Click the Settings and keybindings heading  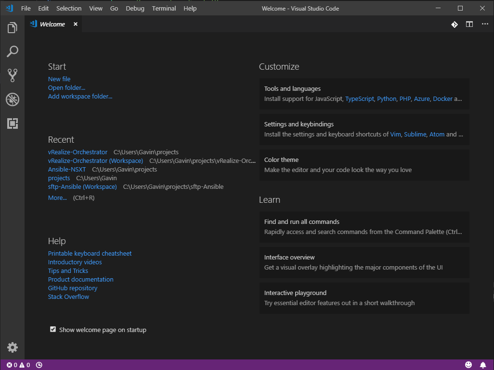click(x=299, y=124)
